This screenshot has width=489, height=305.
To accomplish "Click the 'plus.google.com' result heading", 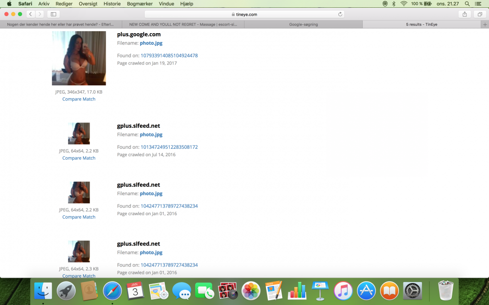I will (139, 34).
